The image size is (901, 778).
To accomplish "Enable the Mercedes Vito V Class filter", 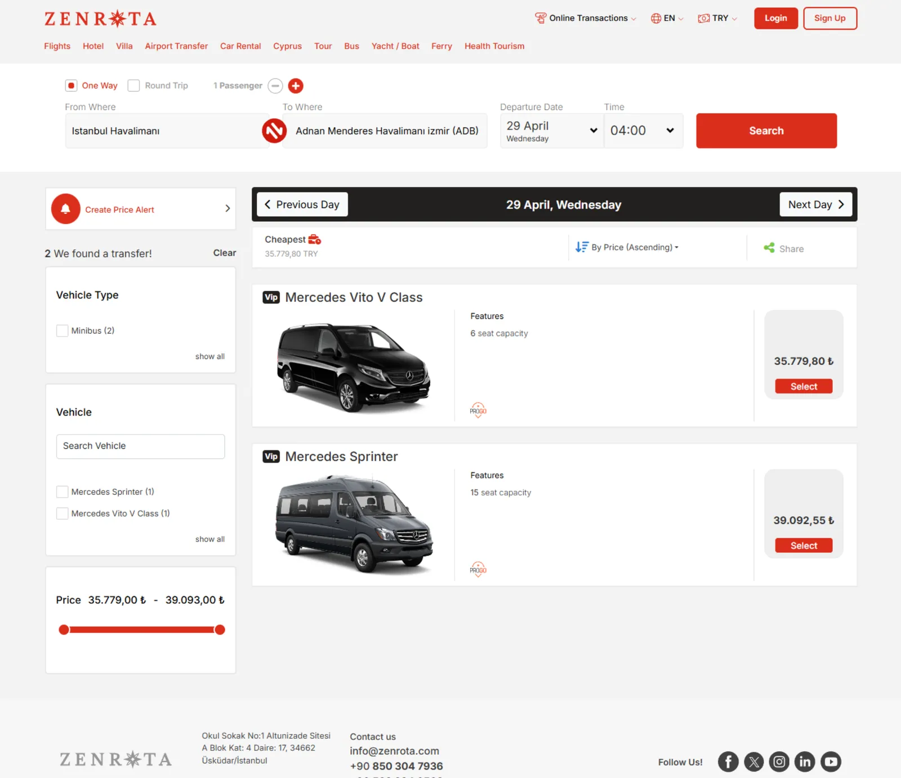I will tap(62, 513).
